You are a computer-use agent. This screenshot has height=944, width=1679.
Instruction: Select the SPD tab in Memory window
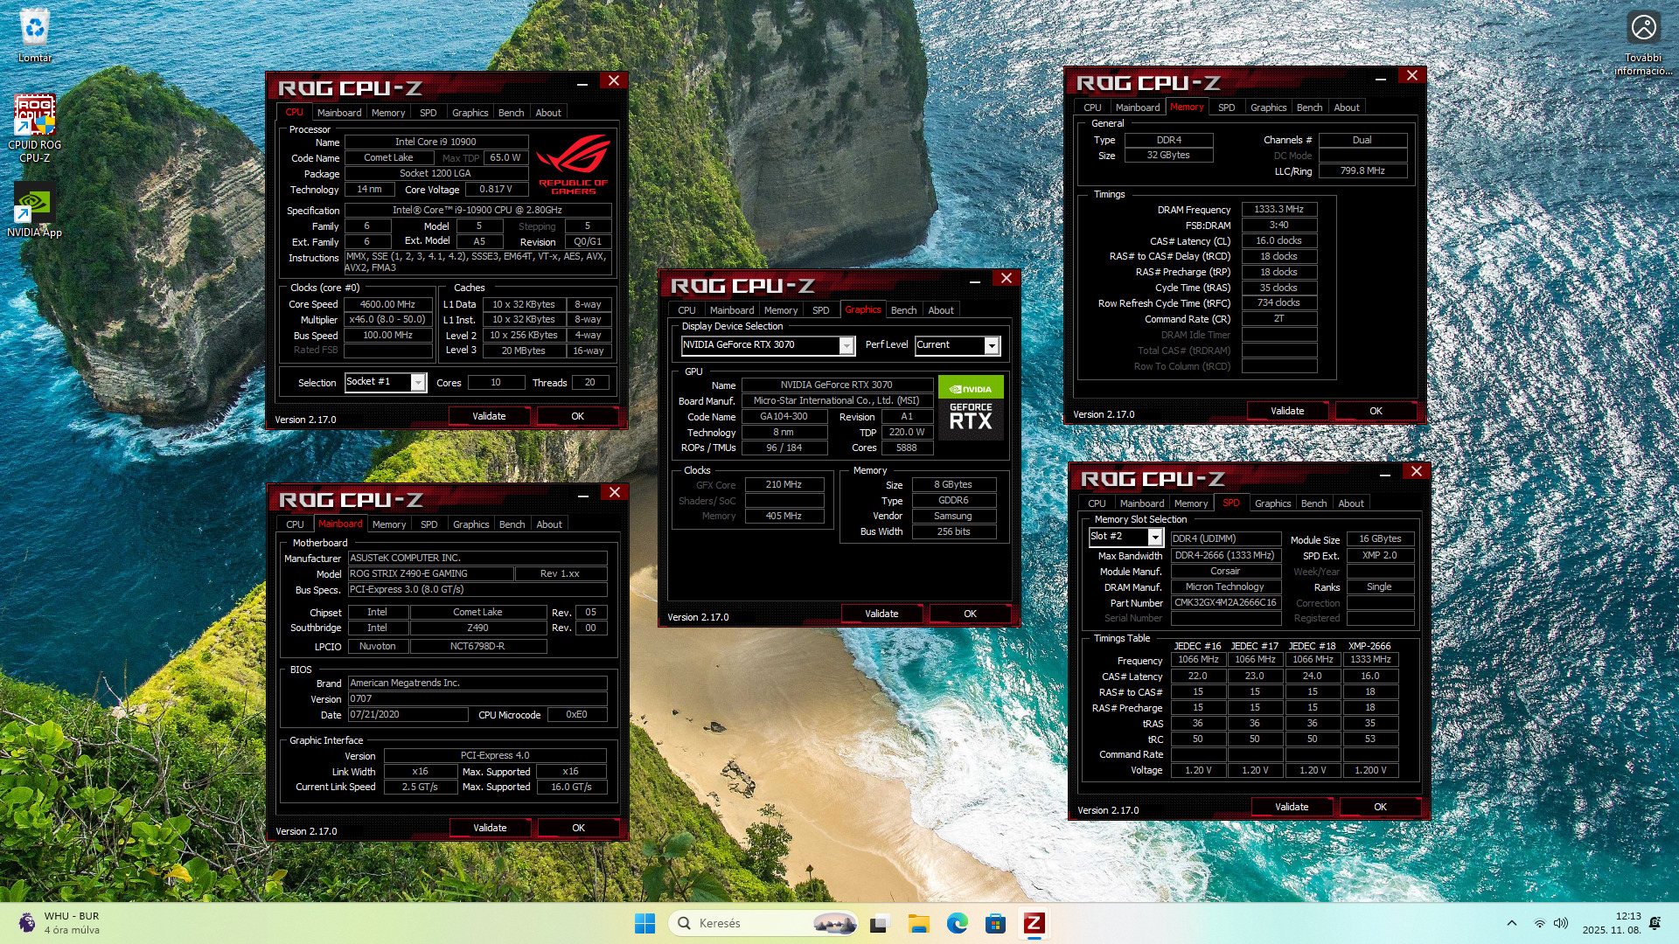(1226, 108)
